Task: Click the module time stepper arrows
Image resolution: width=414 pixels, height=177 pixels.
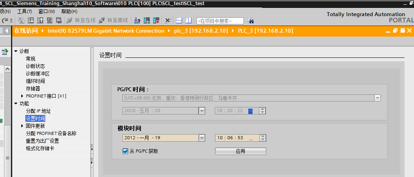Action: (262, 138)
